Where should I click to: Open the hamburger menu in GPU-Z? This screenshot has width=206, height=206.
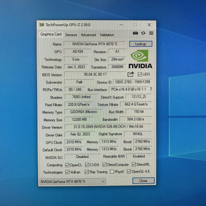(151, 33)
